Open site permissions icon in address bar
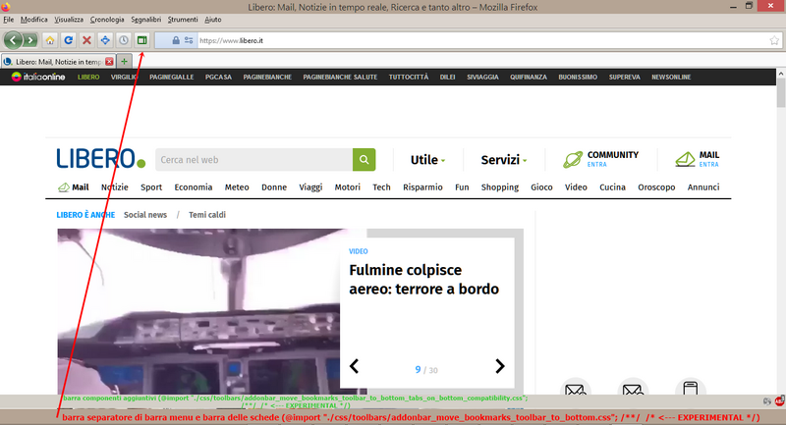 (189, 40)
